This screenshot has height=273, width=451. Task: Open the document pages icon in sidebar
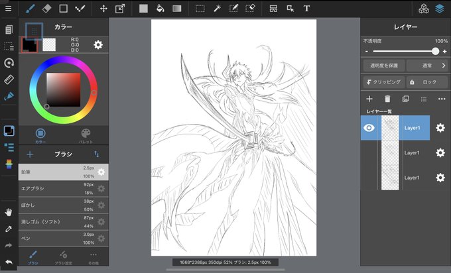point(9,29)
